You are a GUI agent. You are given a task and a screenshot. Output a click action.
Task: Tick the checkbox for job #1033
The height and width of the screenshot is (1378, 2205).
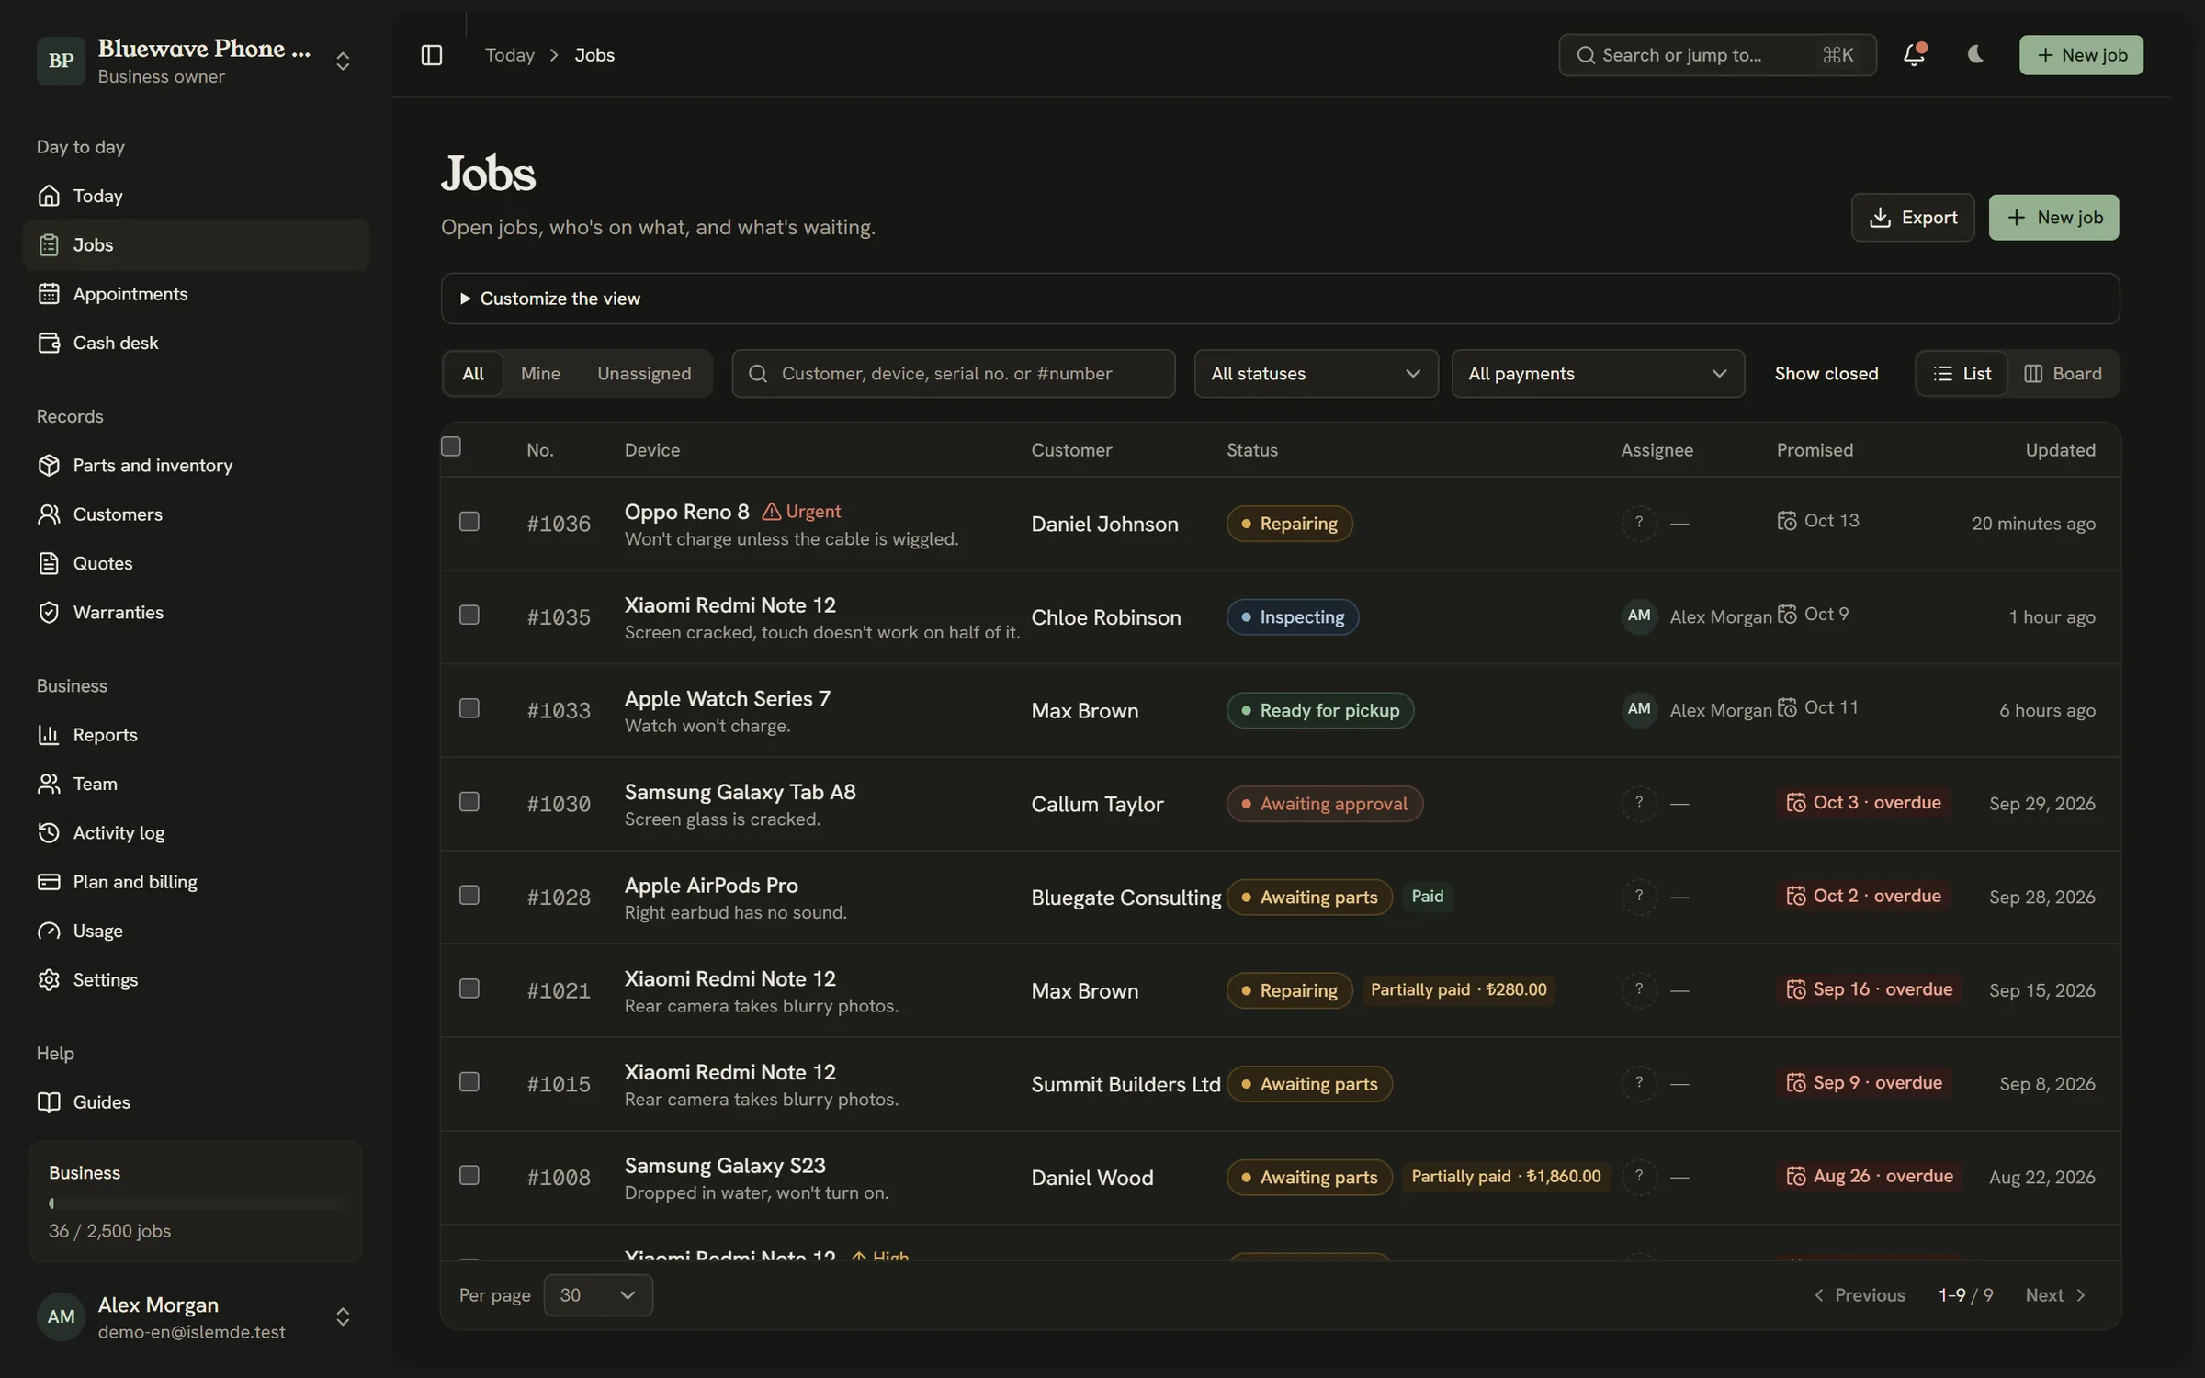tap(469, 708)
